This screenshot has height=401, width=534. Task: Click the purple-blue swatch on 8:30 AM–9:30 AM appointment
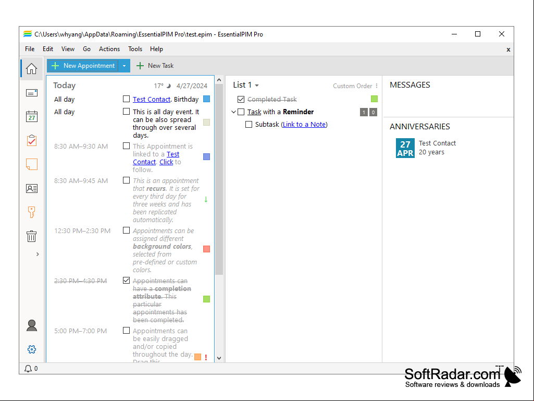pyautogui.click(x=206, y=156)
